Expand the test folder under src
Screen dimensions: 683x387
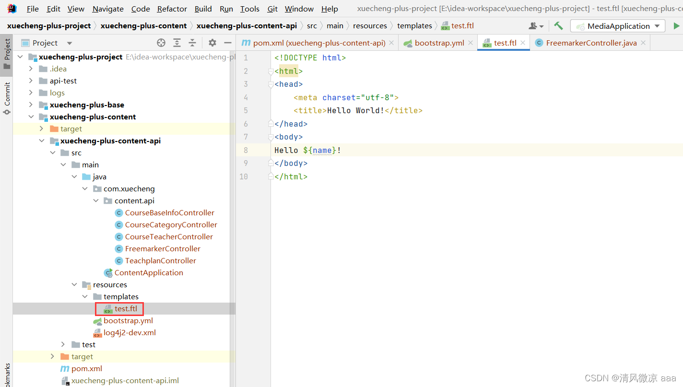point(63,345)
